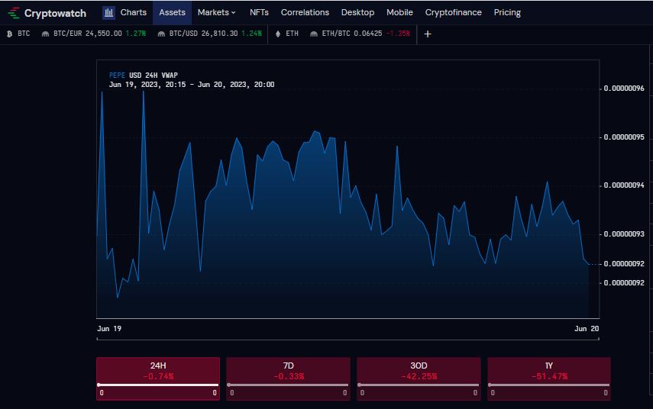Click the exchange icon beside BTC/EUR
The image size is (653, 409).
coord(45,34)
